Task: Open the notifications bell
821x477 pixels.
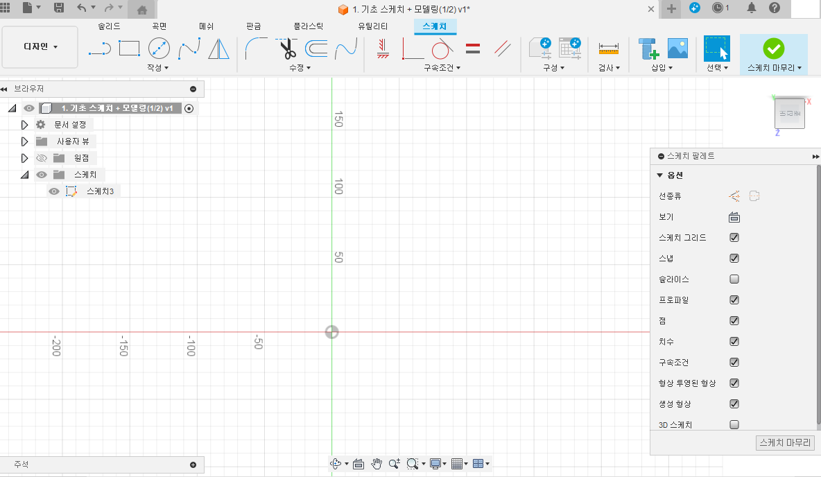Action: [752, 8]
